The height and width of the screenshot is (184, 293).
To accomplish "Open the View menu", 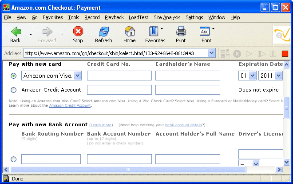I will coord(21,17).
